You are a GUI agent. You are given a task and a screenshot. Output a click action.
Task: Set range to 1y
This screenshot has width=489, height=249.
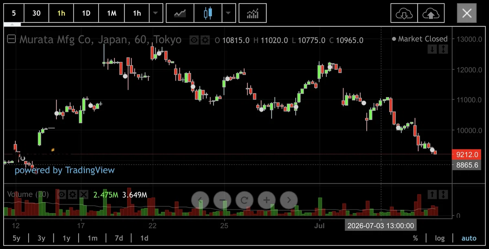click(66, 238)
